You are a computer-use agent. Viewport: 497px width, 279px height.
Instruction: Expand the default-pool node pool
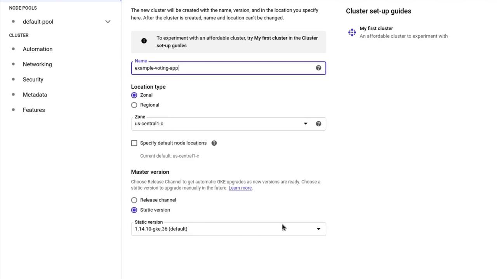tap(108, 22)
